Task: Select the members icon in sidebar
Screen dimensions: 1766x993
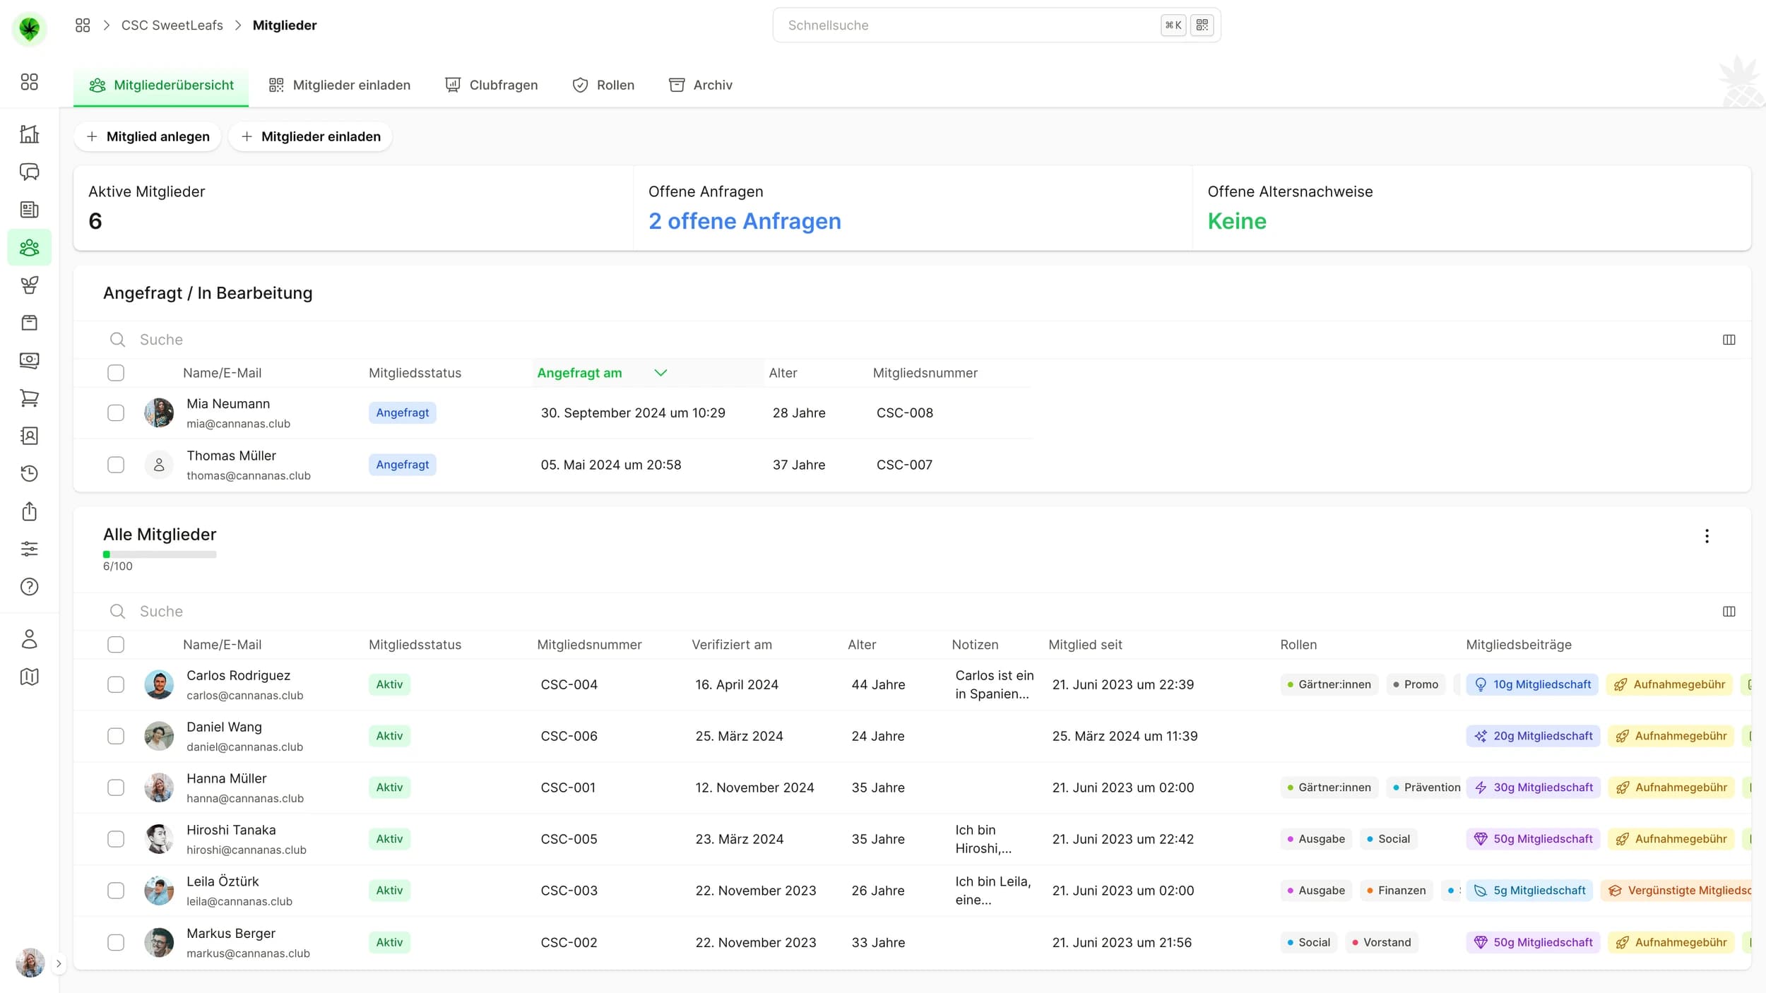Action: click(x=29, y=247)
